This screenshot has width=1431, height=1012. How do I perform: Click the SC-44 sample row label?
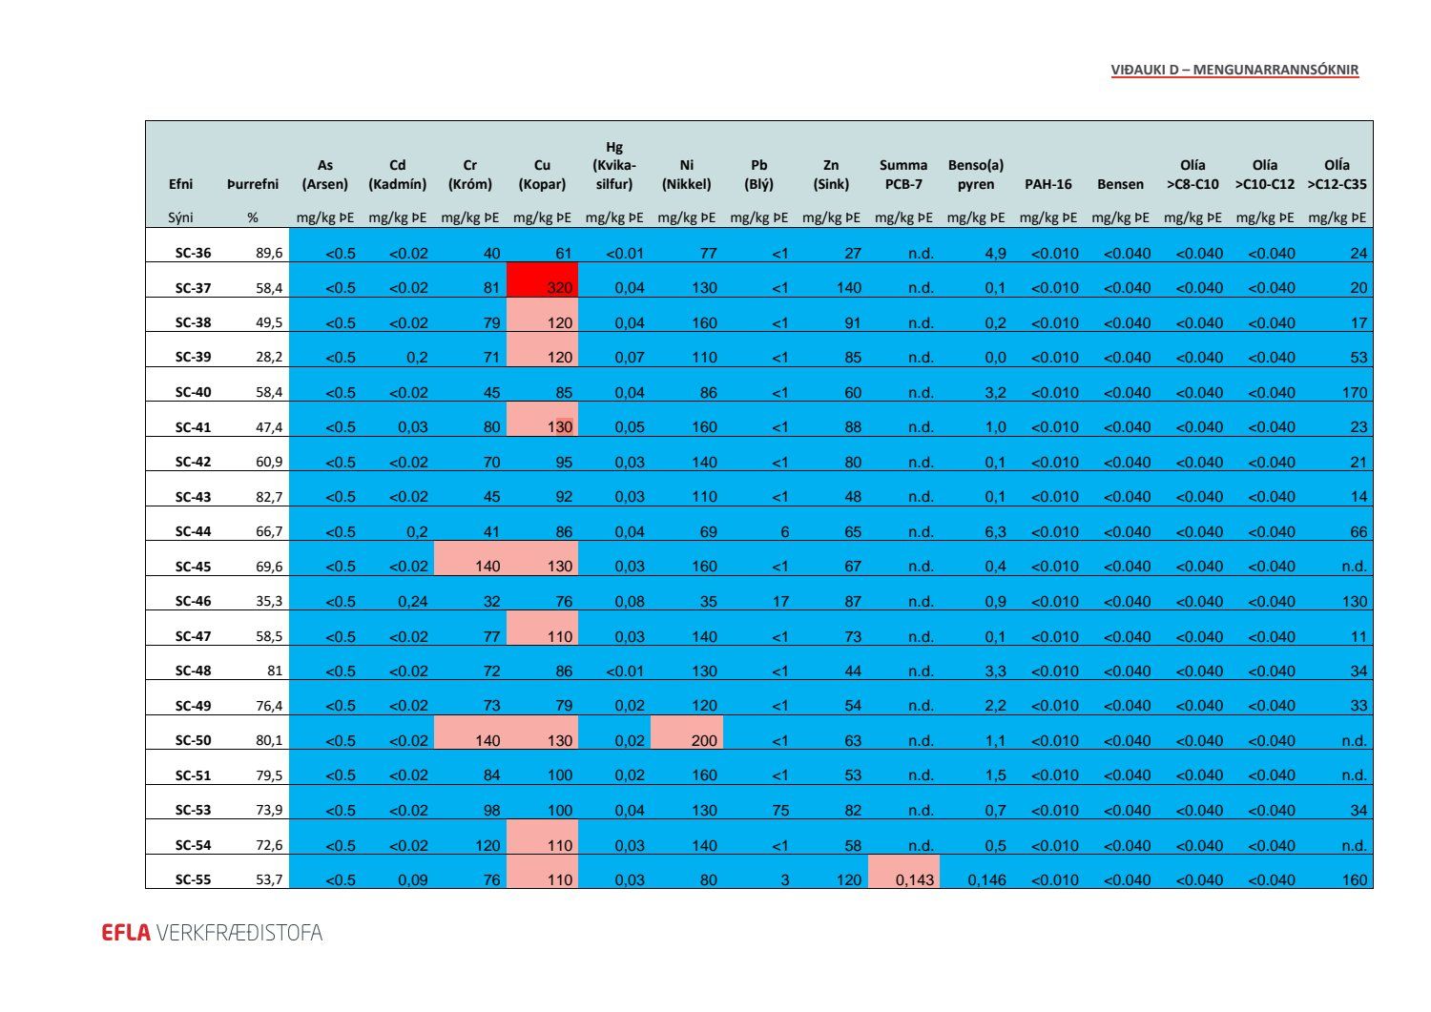193,531
